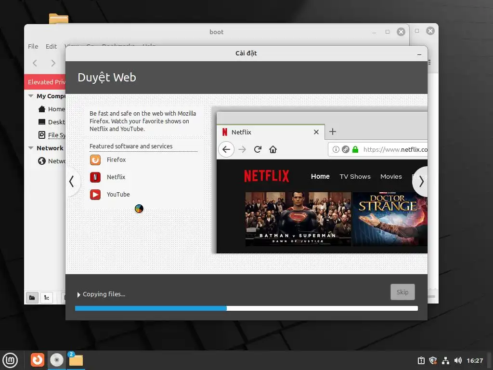Click YouTube label in featured software

click(x=118, y=195)
